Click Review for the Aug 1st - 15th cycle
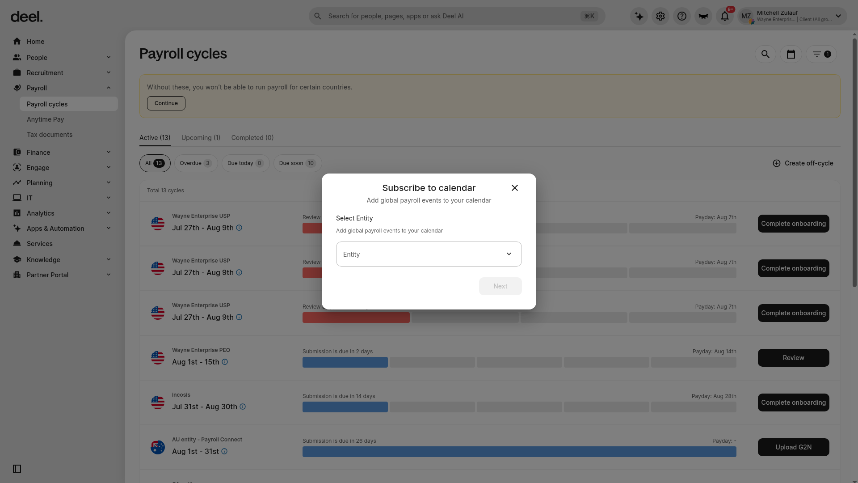This screenshot has height=483, width=858. tap(794, 358)
